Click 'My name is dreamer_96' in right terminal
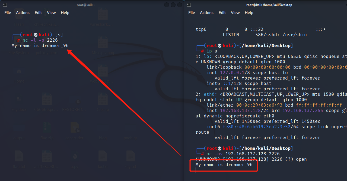The image size is (347, 181). pos(224,165)
